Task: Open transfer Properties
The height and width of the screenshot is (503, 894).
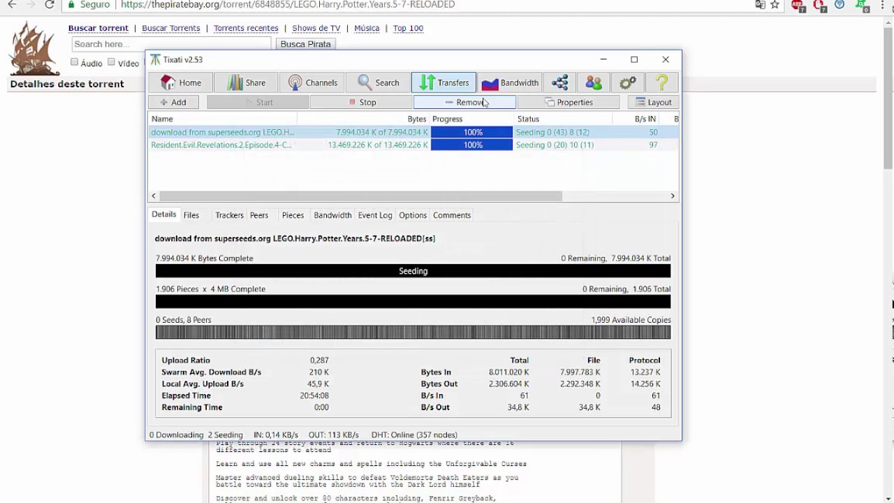Action: tap(569, 102)
